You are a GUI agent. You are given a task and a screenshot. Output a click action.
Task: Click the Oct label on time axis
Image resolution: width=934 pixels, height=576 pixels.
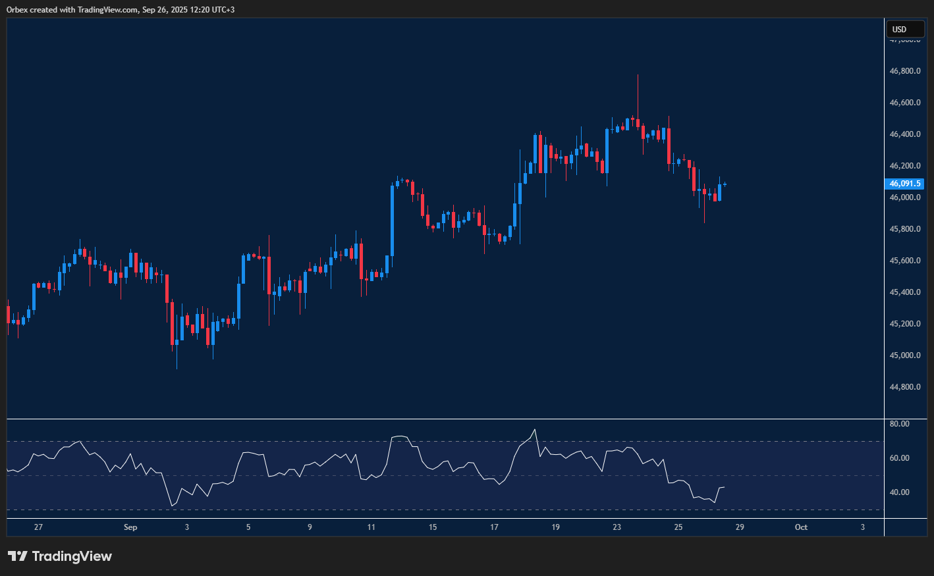(801, 527)
